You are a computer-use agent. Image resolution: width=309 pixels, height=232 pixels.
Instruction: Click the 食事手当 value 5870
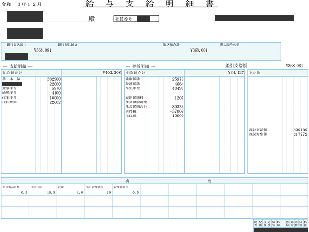tap(56, 88)
